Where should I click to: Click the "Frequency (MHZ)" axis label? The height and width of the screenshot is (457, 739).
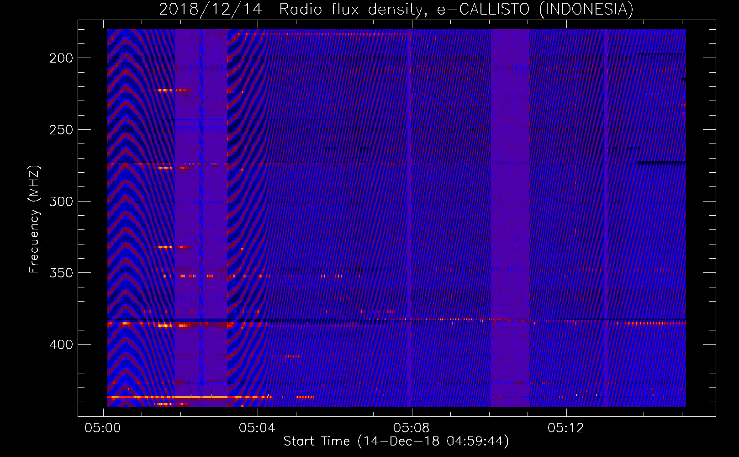tap(34, 219)
